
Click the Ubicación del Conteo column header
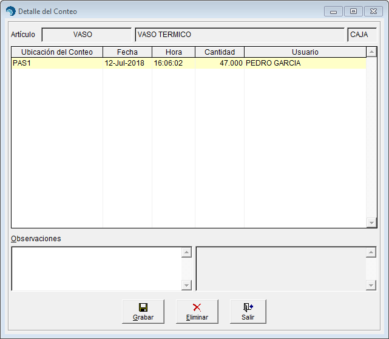click(x=57, y=52)
